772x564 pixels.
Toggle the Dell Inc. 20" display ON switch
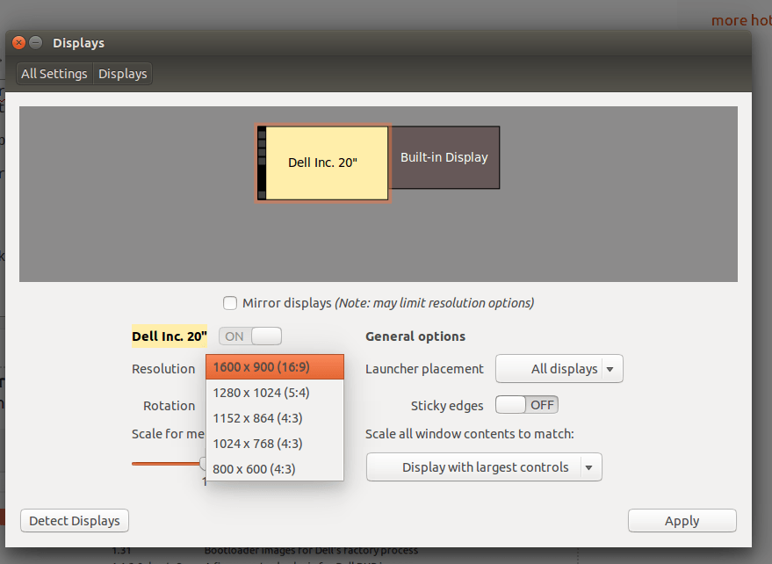[250, 336]
